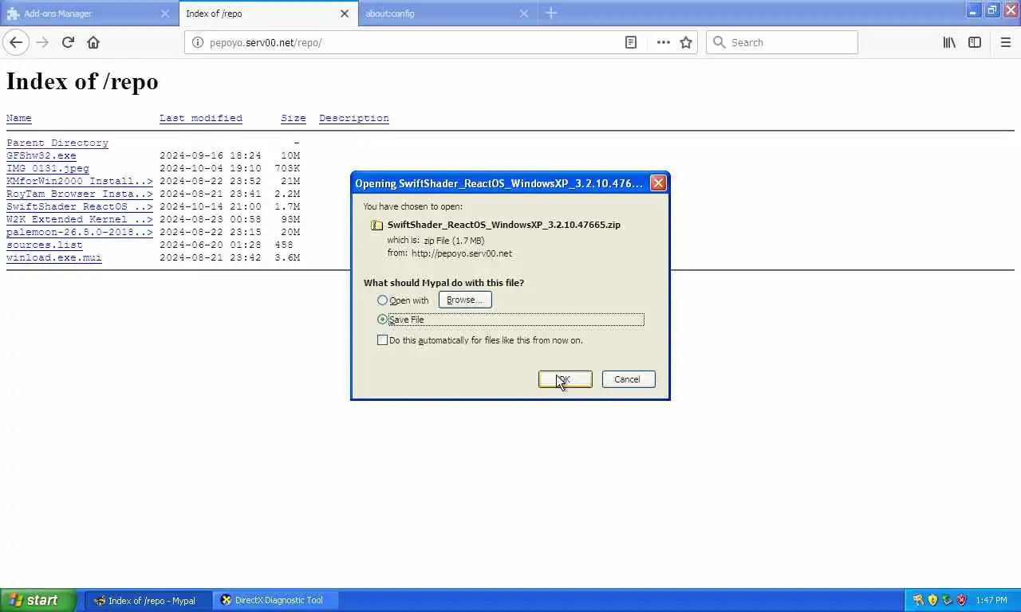Close the Add-ons Manager tab
This screenshot has height=612, width=1021.
(165, 14)
